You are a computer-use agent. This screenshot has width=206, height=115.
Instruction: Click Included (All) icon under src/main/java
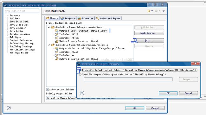(57, 34)
